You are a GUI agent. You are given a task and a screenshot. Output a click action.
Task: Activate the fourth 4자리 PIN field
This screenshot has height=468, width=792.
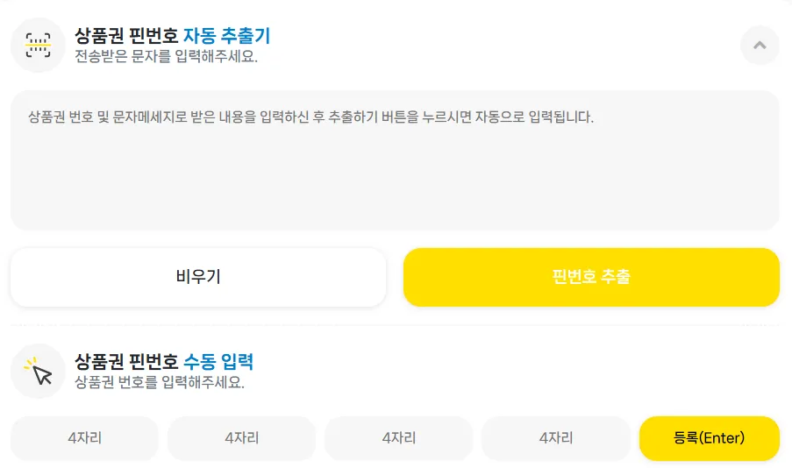(x=555, y=438)
